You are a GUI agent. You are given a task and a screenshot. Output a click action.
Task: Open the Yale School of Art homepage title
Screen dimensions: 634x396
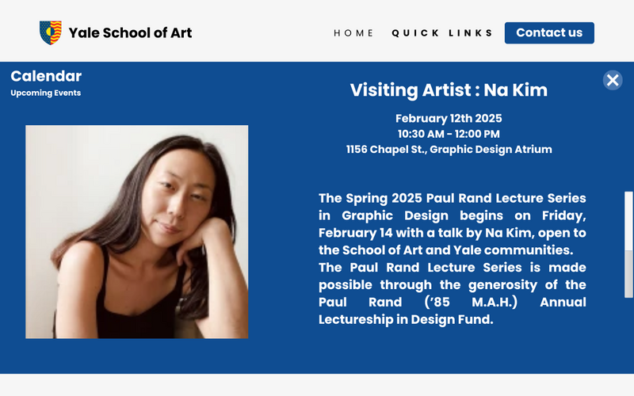[x=130, y=32]
